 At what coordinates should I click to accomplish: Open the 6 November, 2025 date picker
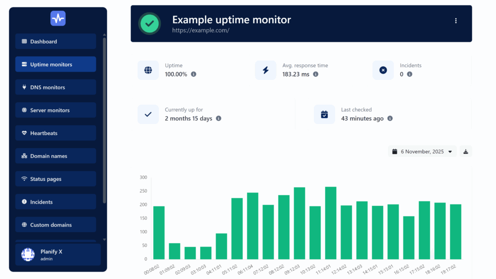point(422,152)
